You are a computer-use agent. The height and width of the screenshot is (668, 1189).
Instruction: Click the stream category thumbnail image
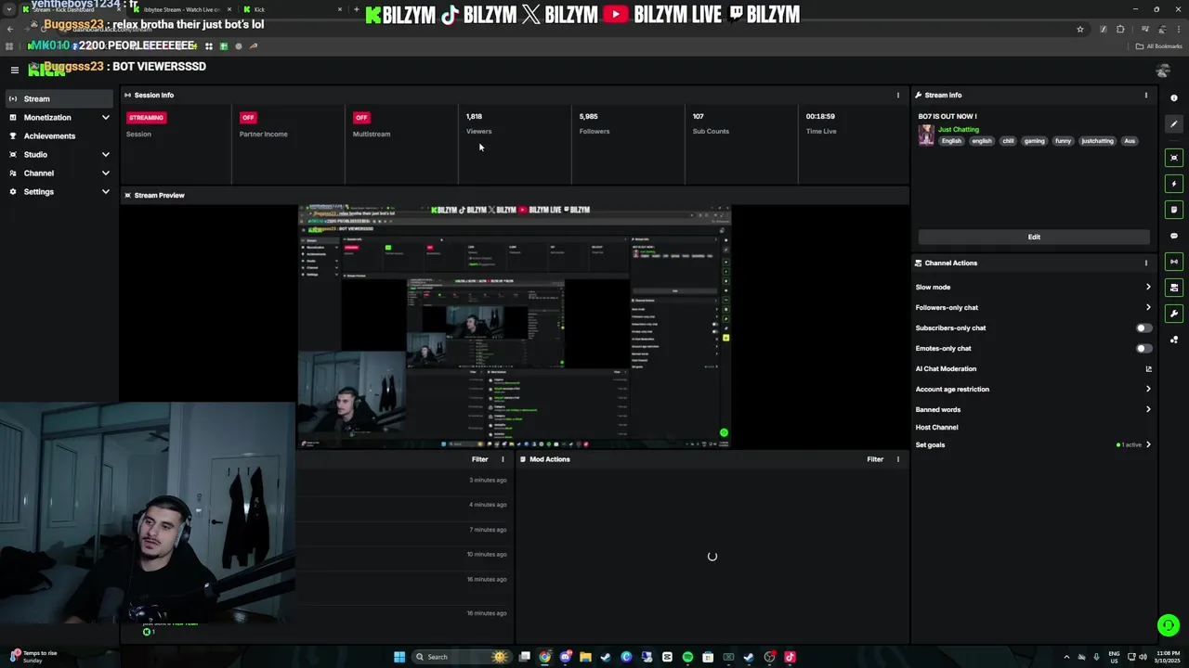(926, 135)
